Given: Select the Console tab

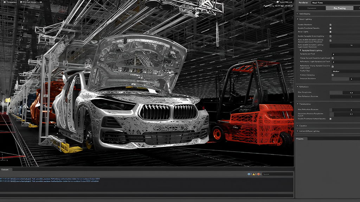Looking at the screenshot, I should 6,169.
